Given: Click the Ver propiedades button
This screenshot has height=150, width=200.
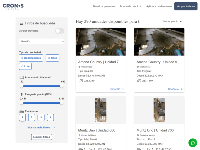Looking at the screenshot, I should tap(186, 6).
